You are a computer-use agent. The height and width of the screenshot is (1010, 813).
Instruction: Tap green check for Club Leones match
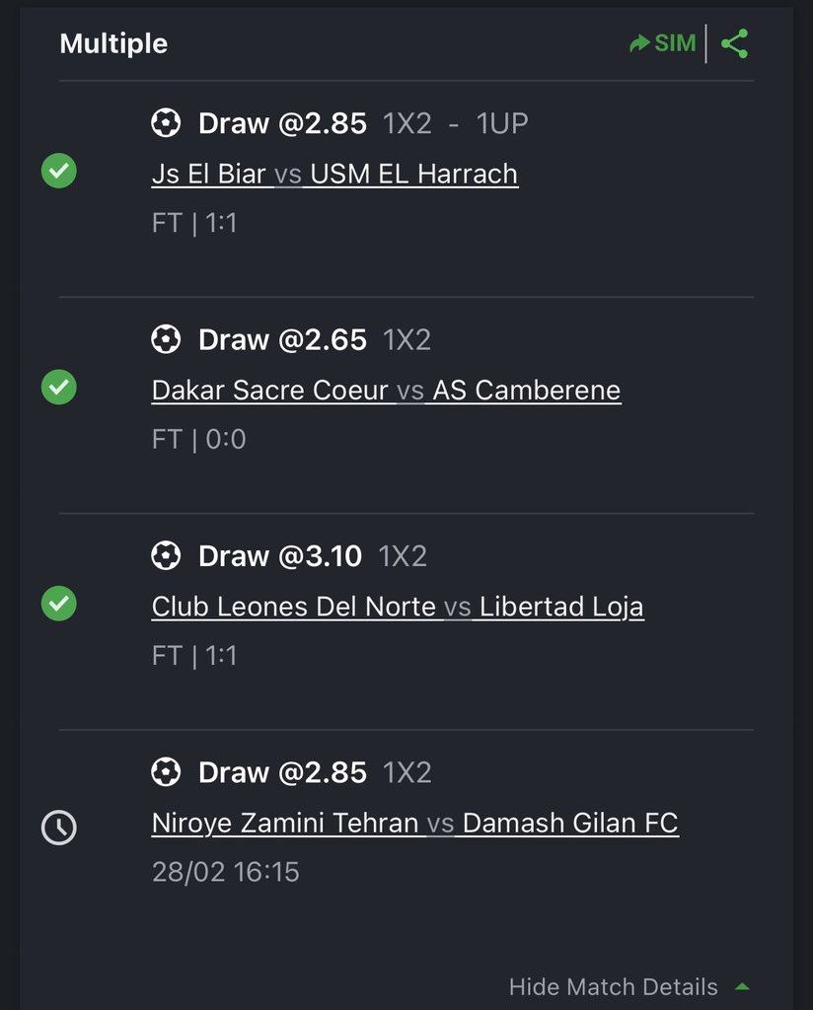tap(58, 604)
